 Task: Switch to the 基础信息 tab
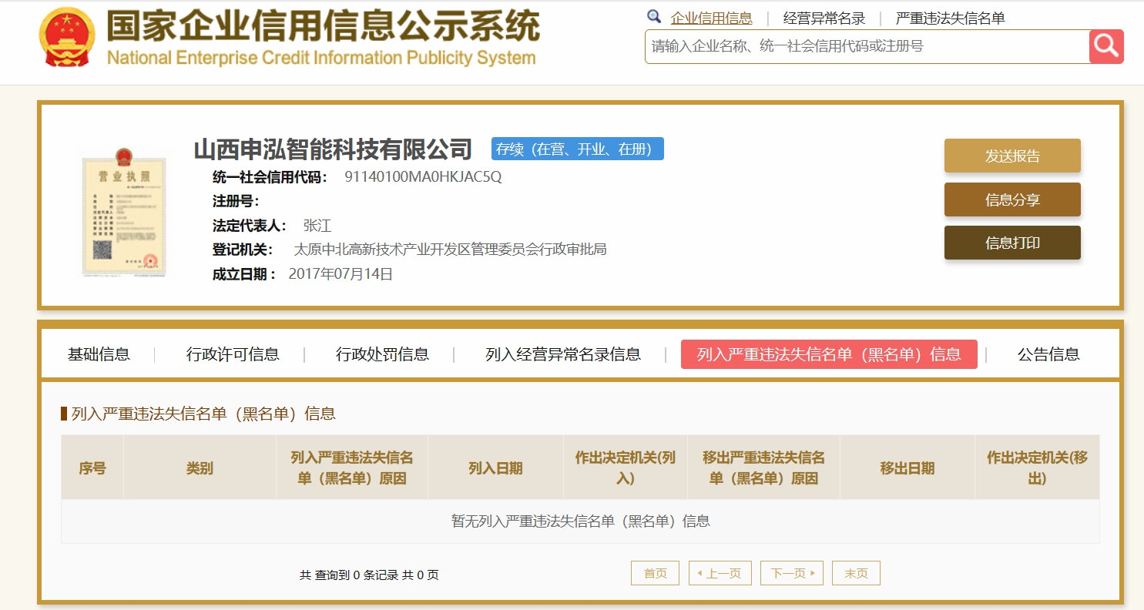pyautogui.click(x=99, y=354)
